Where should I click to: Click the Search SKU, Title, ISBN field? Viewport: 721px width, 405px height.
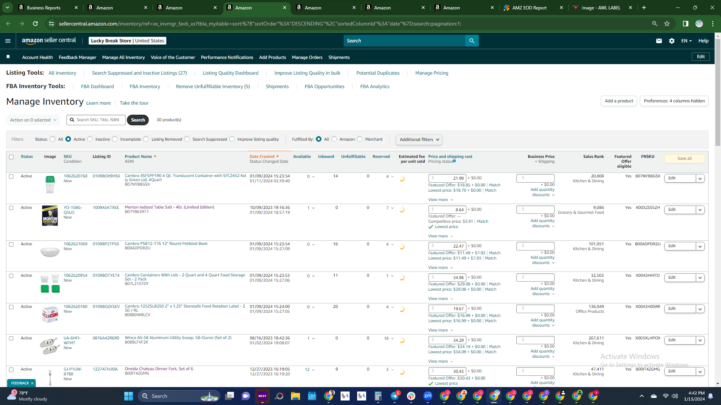tap(96, 120)
